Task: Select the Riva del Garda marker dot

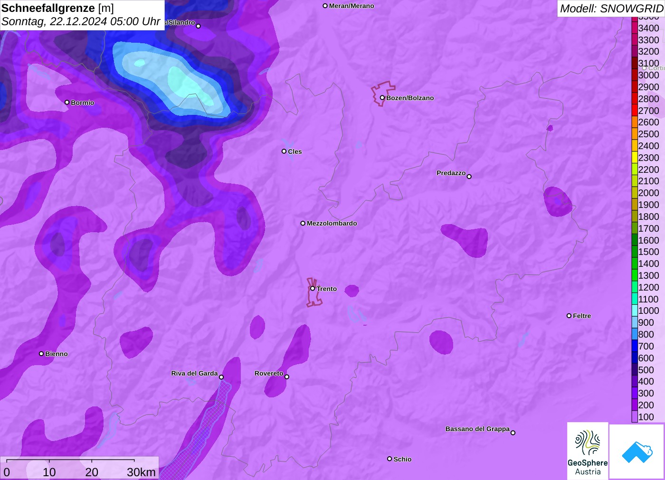Action: [221, 377]
